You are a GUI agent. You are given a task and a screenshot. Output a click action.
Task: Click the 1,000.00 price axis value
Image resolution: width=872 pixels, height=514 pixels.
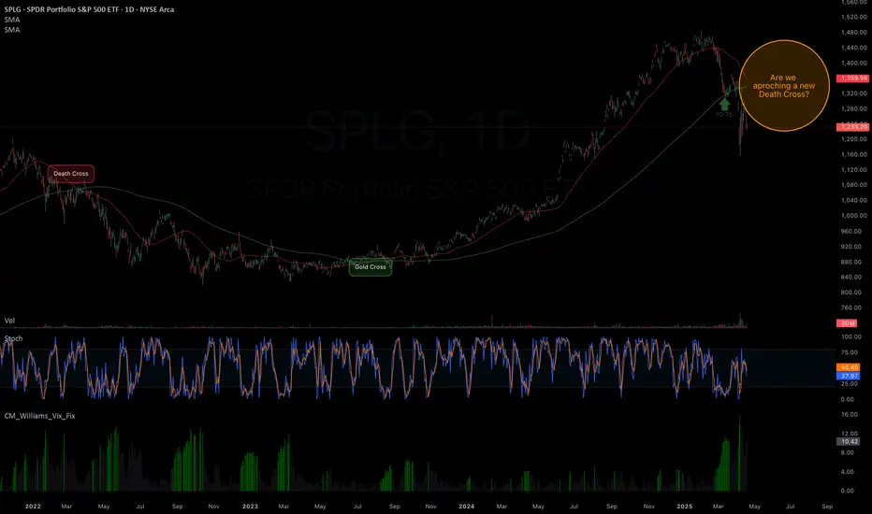[853, 216]
